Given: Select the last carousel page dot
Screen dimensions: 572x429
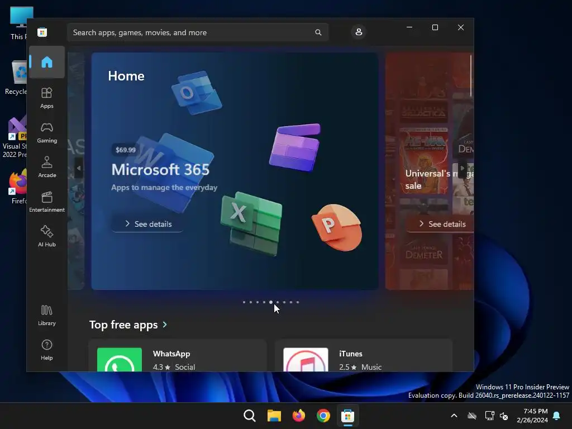Looking at the screenshot, I should point(298,302).
